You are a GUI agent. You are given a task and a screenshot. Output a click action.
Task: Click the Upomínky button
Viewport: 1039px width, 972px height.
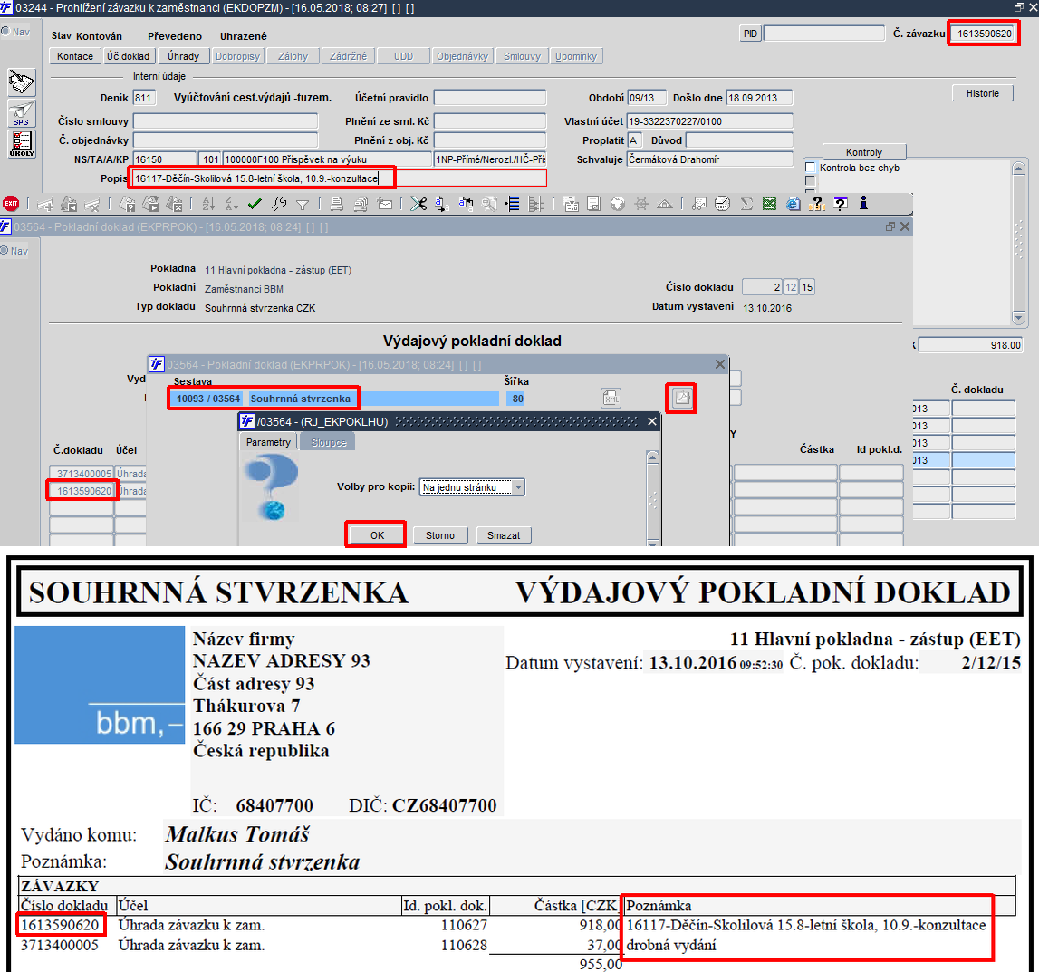pyautogui.click(x=576, y=56)
